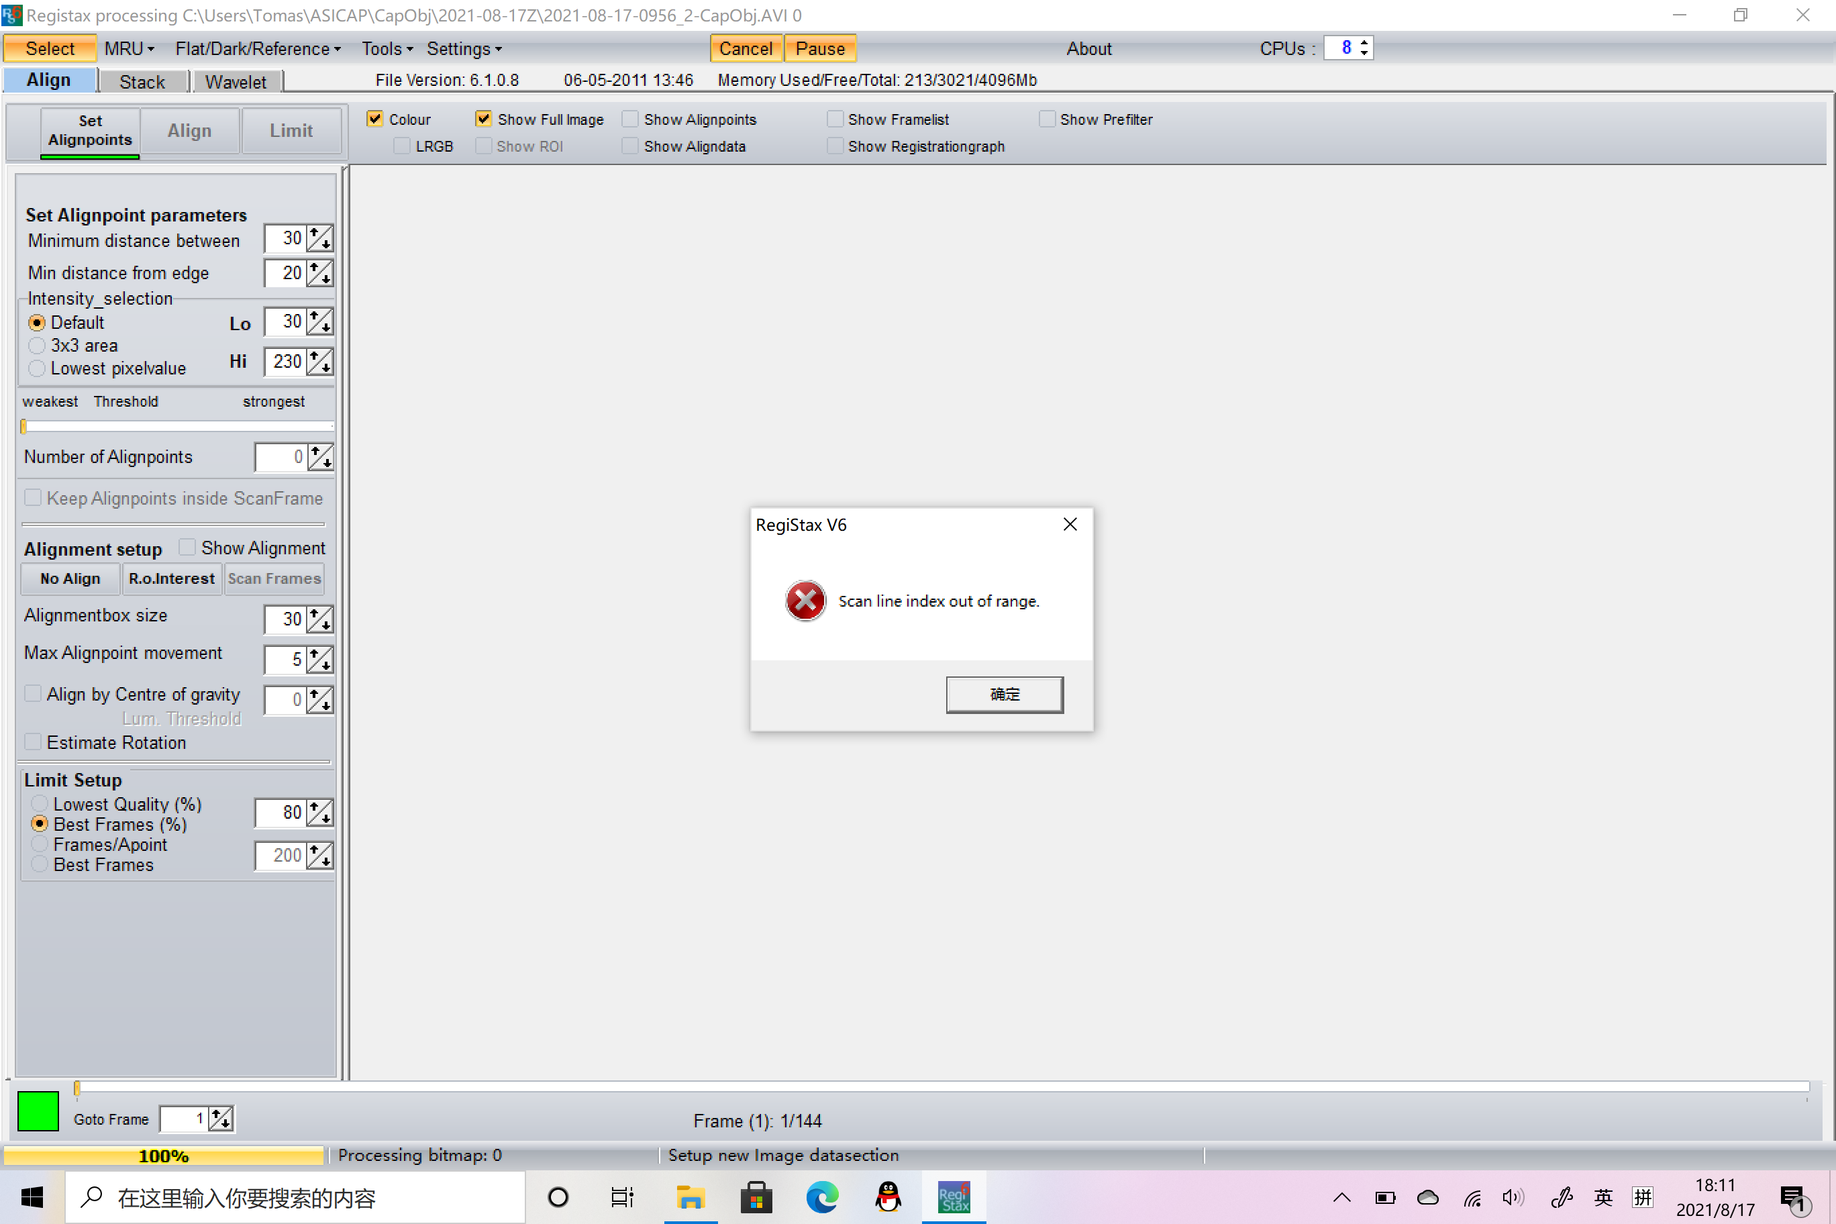
Task: Click the R.o.Interest button
Action: click(x=172, y=578)
